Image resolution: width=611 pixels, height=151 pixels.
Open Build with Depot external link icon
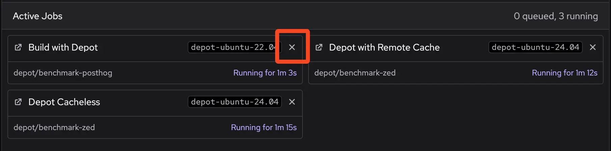(x=18, y=48)
